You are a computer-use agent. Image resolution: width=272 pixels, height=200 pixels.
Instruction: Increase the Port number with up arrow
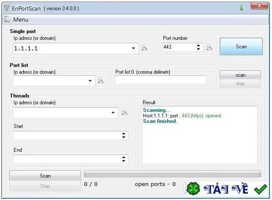pos(198,45)
